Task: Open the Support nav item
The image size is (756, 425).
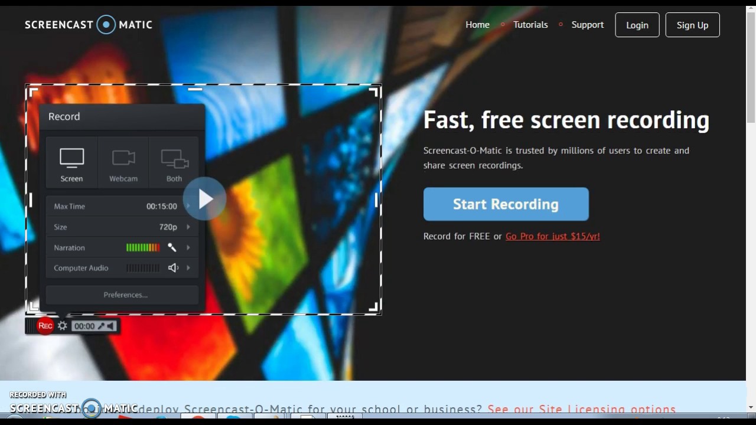Action: point(588,25)
